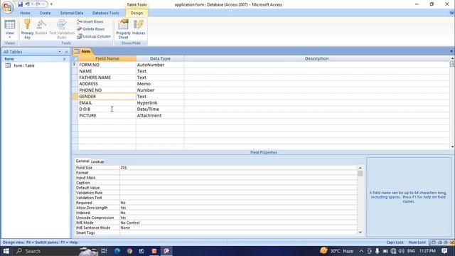Switch to the General properties tab
455x256 pixels.
point(82,161)
